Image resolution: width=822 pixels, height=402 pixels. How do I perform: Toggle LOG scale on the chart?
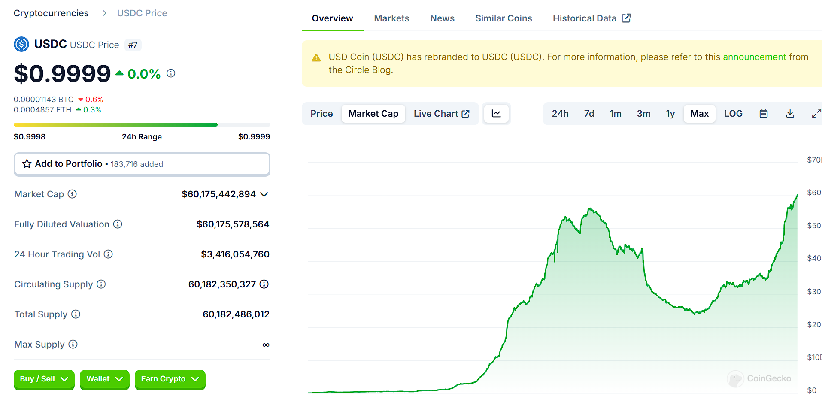(733, 114)
